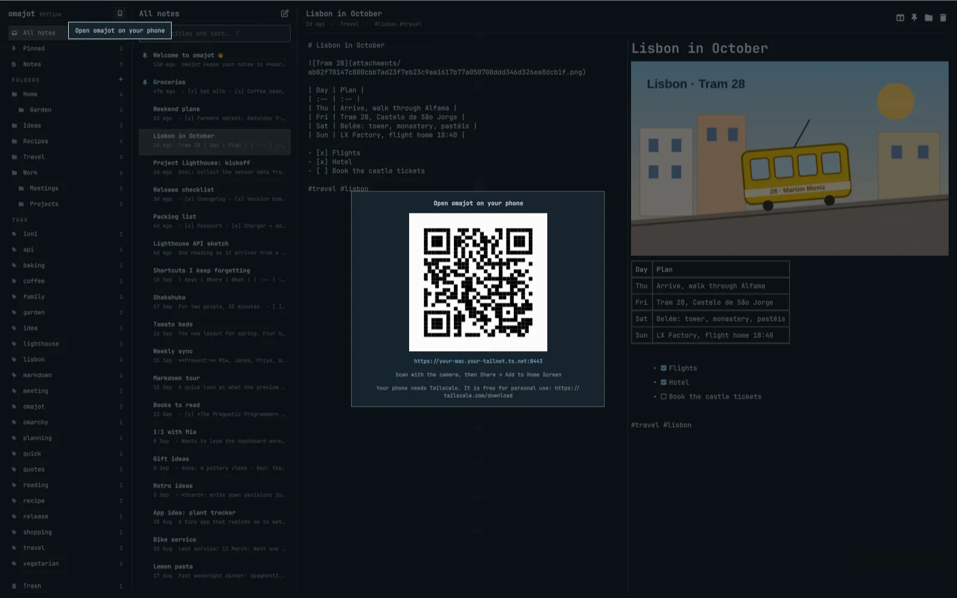Open the Shakshuka note
Screen dimensions: 957x598
coord(215,302)
